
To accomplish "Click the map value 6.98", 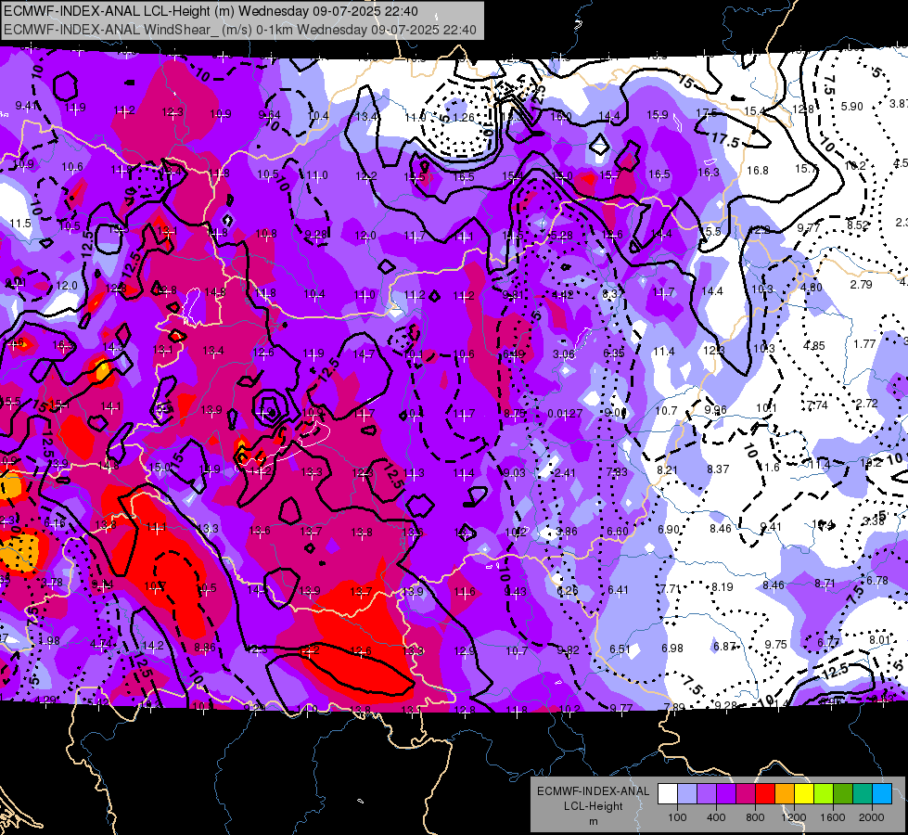I will (x=672, y=648).
